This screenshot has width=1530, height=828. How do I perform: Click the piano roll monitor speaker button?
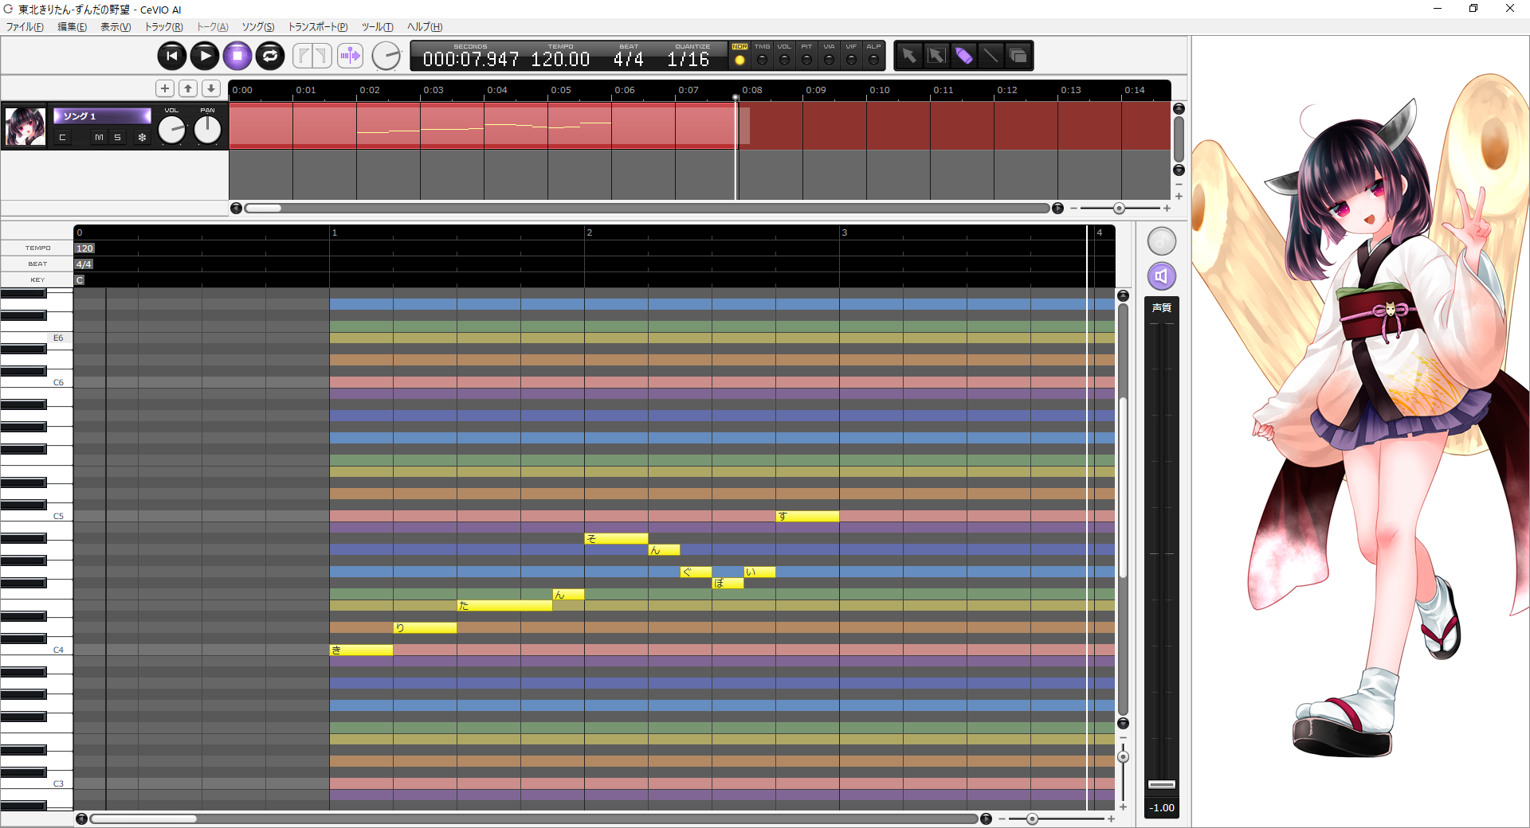(1162, 276)
